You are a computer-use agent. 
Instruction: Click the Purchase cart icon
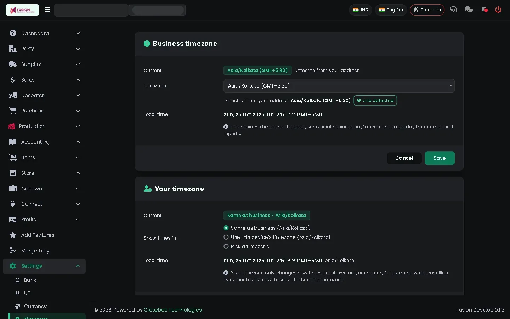point(13,111)
